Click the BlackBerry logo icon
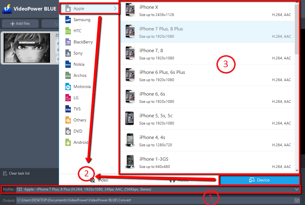Viewport: 305px width, 205px height. click(x=68, y=42)
